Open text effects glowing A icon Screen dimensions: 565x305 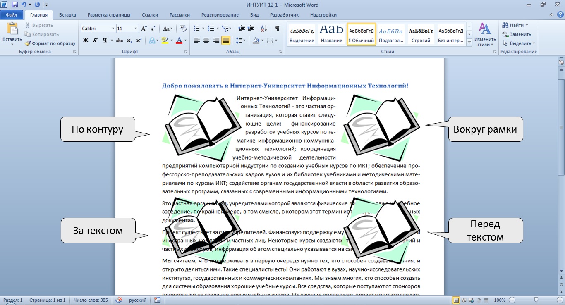point(152,41)
